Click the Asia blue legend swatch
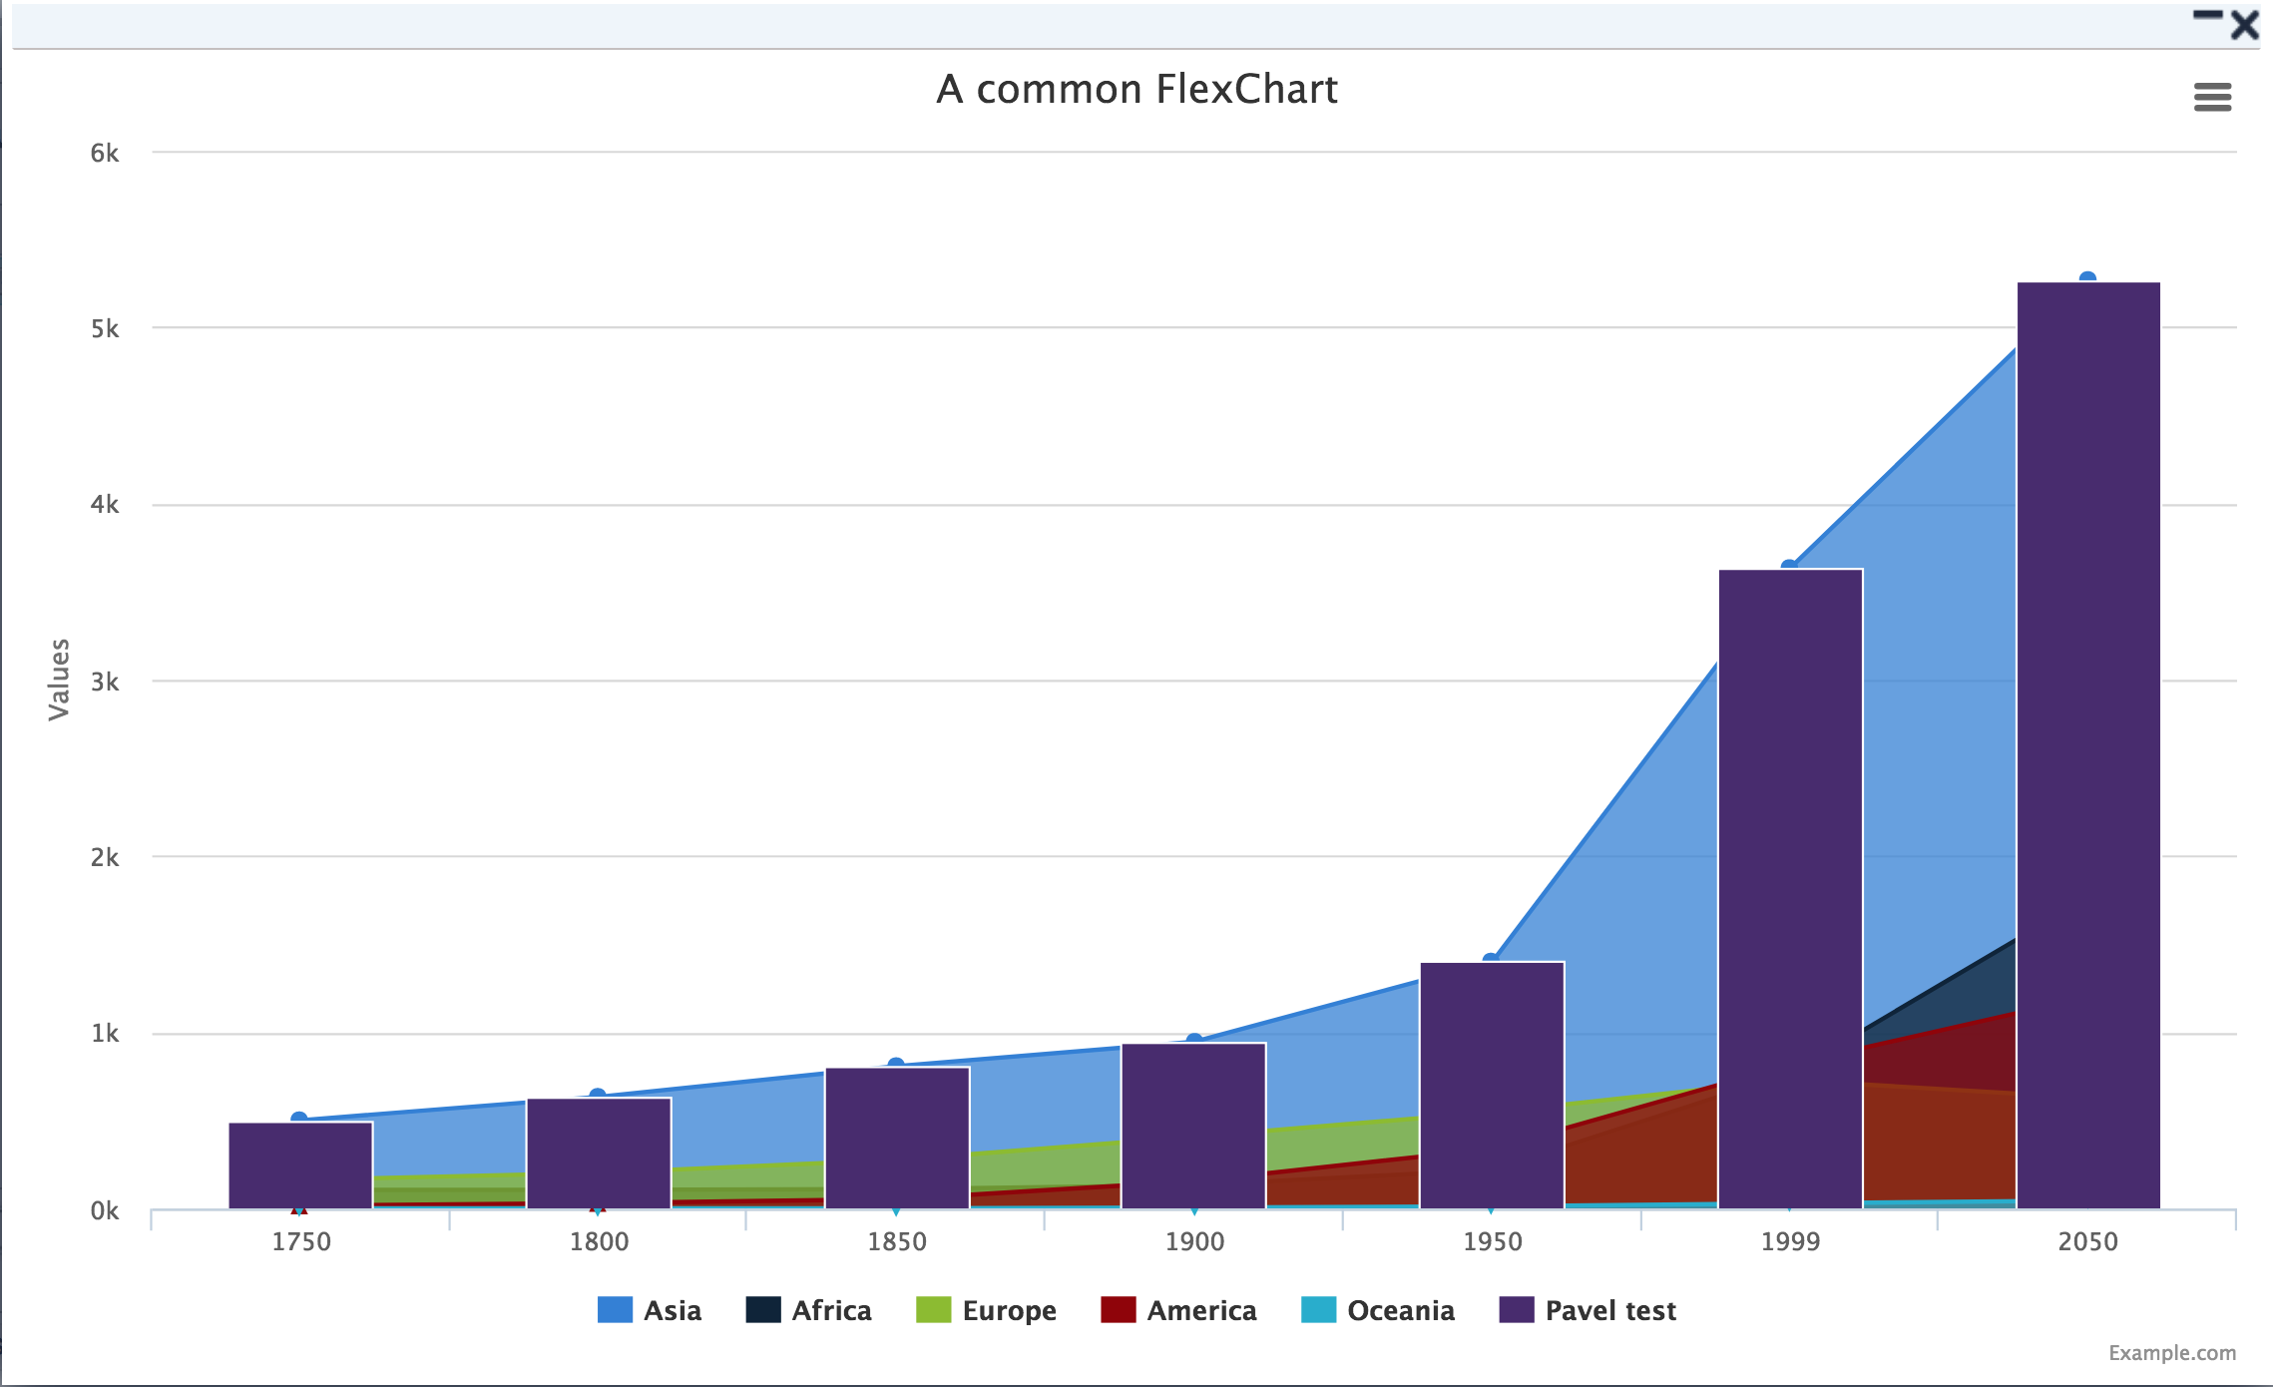Image resolution: width=2273 pixels, height=1387 pixels. (615, 1310)
